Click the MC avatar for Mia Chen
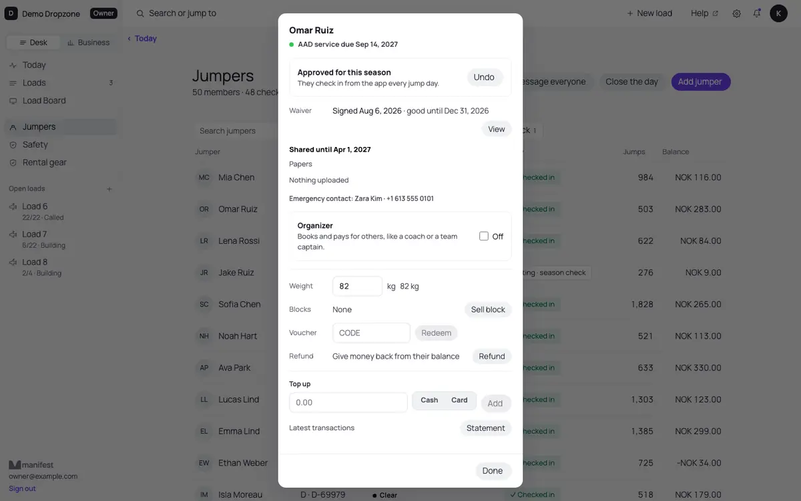 tap(204, 178)
